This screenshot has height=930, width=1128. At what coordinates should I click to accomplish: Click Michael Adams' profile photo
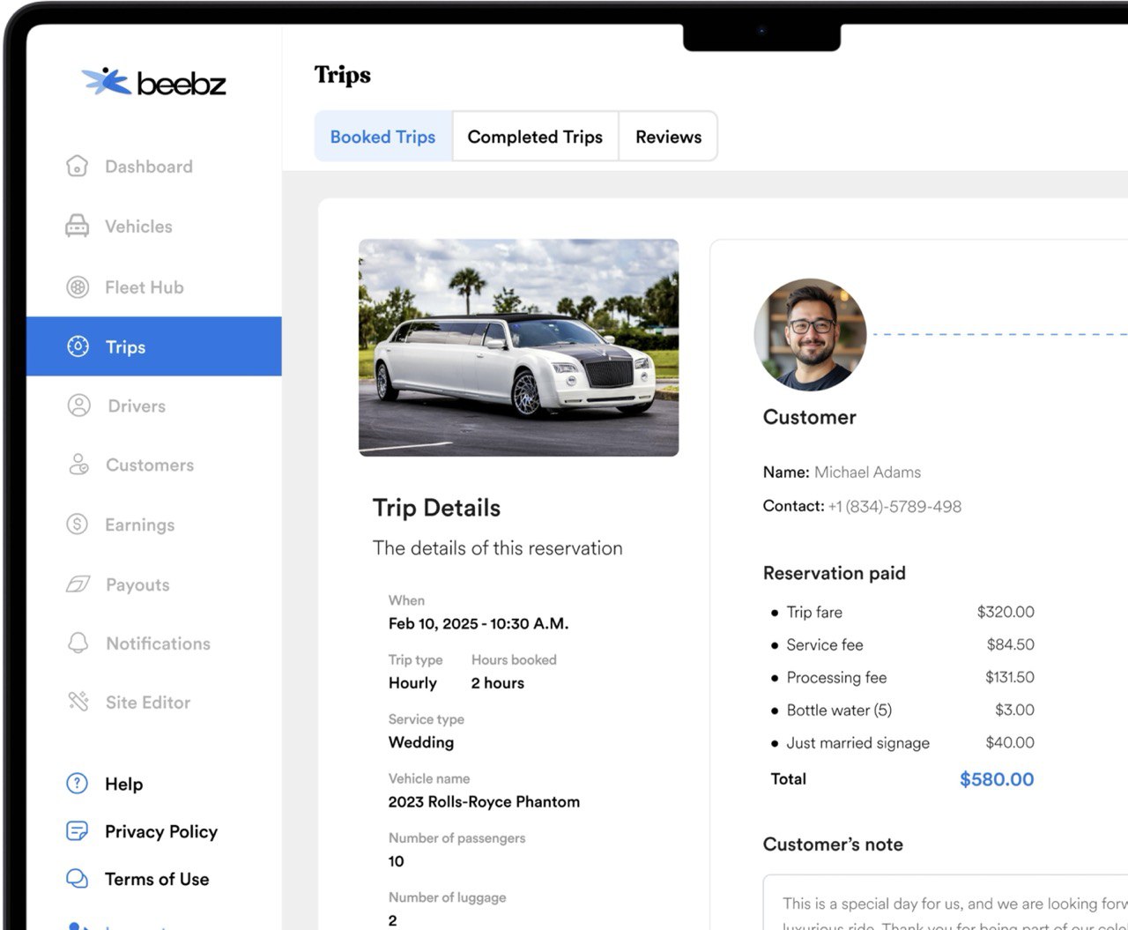click(x=811, y=334)
